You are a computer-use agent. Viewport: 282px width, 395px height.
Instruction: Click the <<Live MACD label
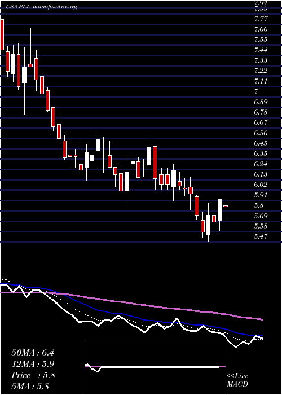(237, 380)
